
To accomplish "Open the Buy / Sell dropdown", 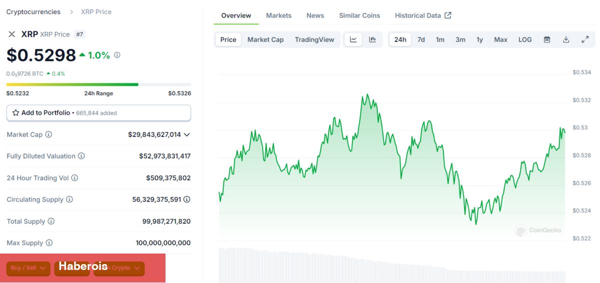I will tap(28, 268).
